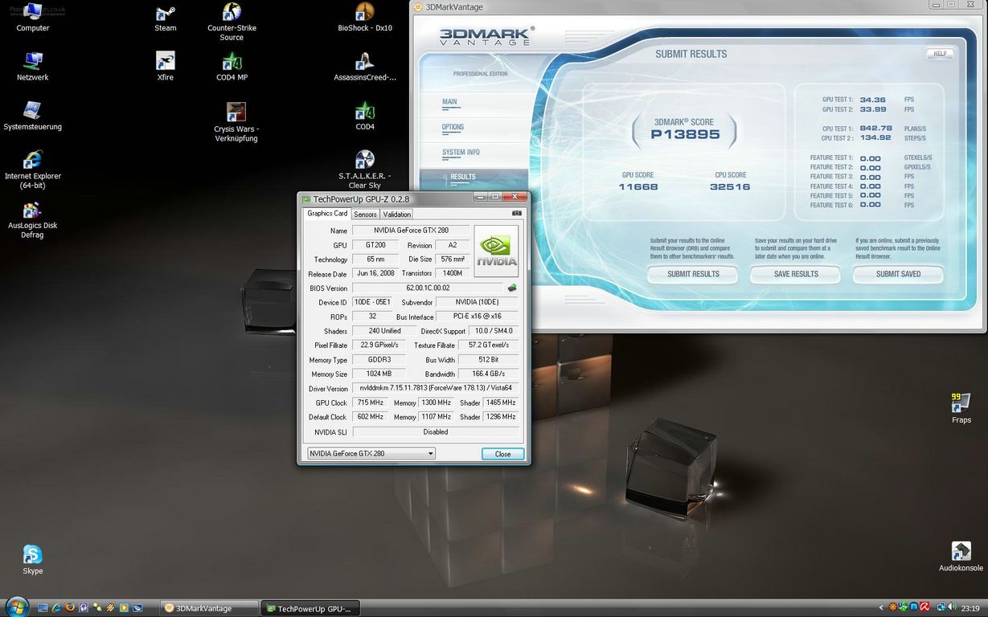Open Crysis Wars Verknüpfung shortcut
Image resolution: width=988 pixels, height=617 pixels.
click(236, 121)
